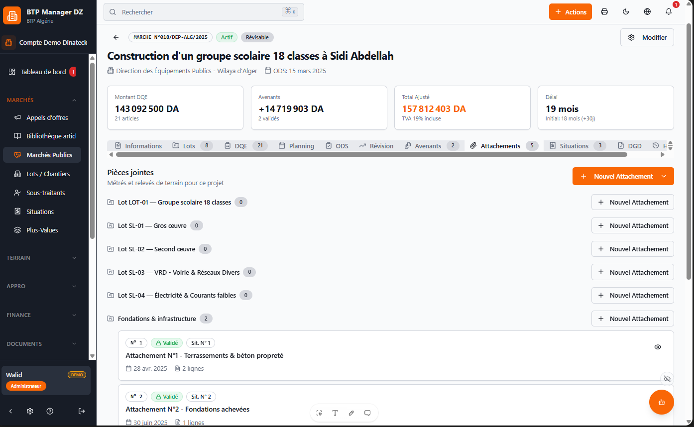Screen dimensions: 694x427
Task: Open the help question mark icon
Action: tap(50, 411)
